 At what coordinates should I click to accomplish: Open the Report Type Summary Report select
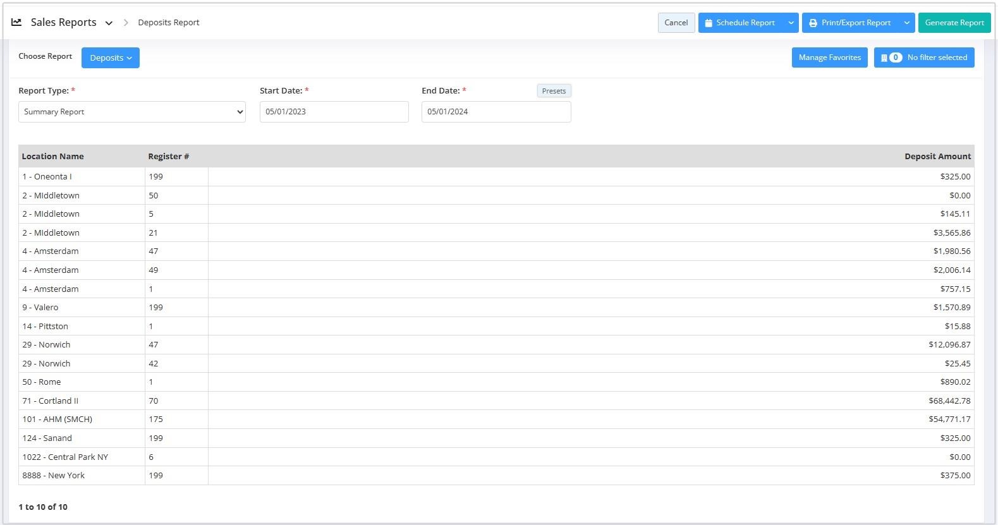coord(132,112)
